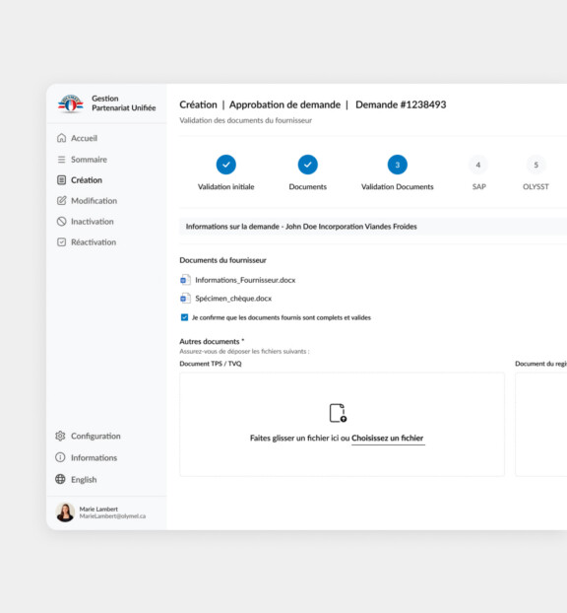Open Configuration gear icon
The width and height of the screenshot is (567, 613).
(x=60, y=436)
